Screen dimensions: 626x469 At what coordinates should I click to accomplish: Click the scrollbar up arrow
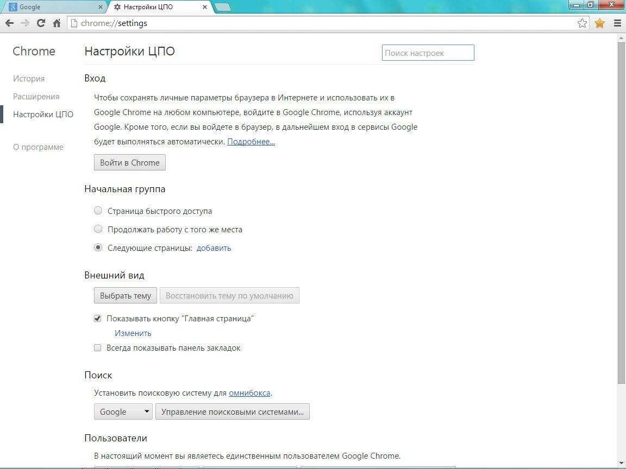point(622,38)
